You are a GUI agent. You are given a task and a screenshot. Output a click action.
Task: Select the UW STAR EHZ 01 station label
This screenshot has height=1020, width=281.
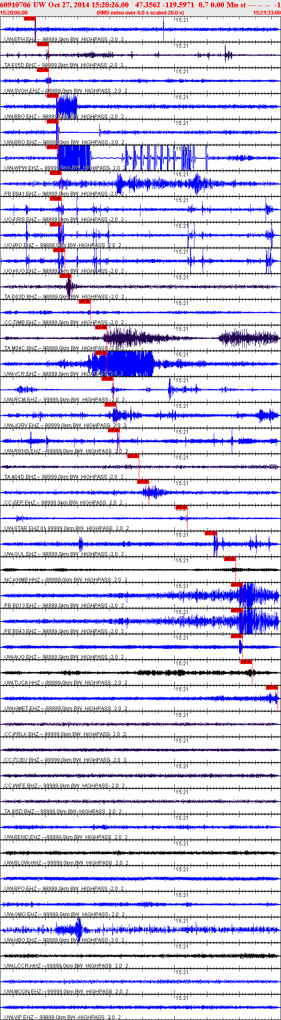25,528
